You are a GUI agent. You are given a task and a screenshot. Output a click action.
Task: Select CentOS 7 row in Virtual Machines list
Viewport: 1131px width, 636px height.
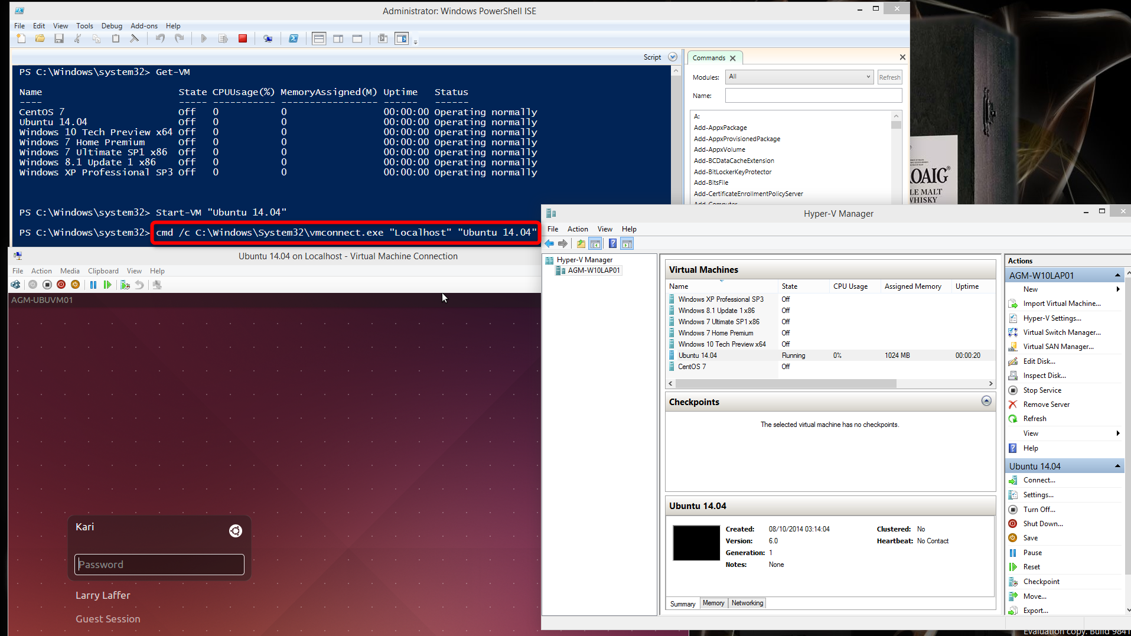pos(830,367)
